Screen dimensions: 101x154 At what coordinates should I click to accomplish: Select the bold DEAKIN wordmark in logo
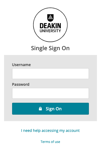point(50,26)
